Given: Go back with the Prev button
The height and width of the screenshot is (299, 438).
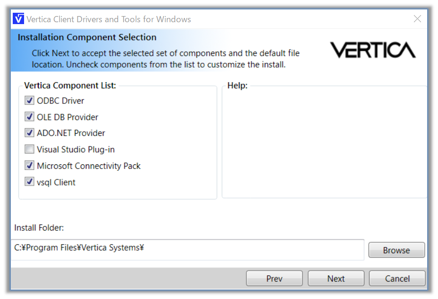Looking at the screenshot, I should [x=274, y=279].
